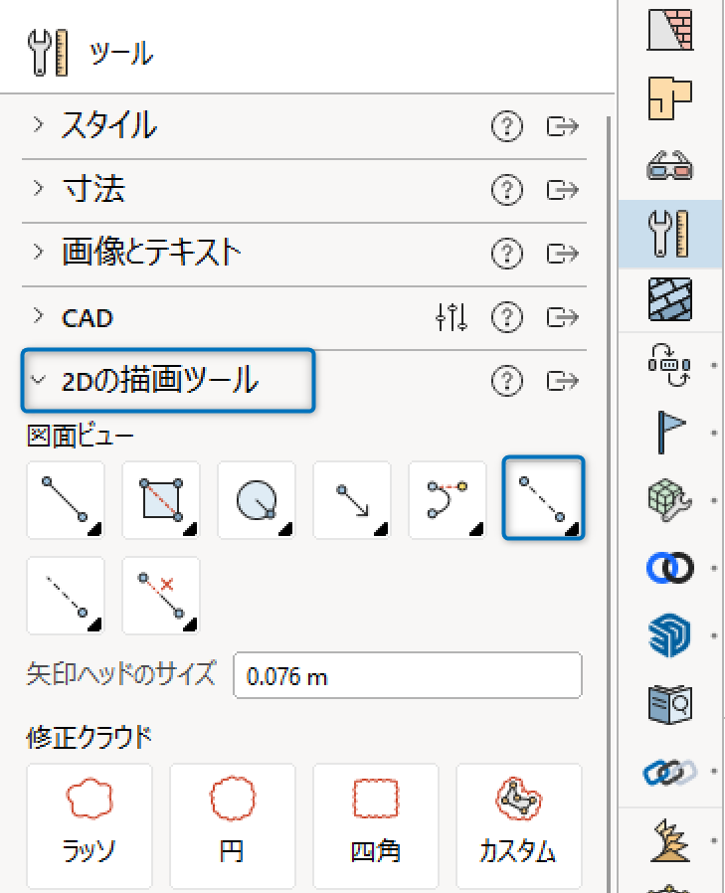Select the arrow drawing tool
The height and width of the screenshot is (893, 725).
[x=352, y=499]
